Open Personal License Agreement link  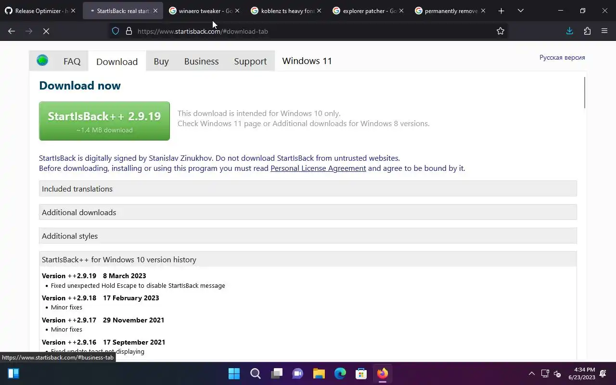[318, 168]
